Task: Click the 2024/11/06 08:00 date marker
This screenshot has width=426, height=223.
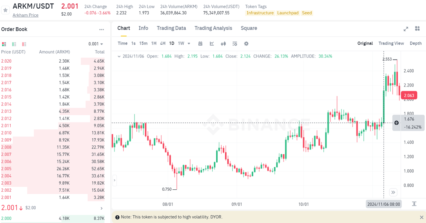Action: coord(384,204)
